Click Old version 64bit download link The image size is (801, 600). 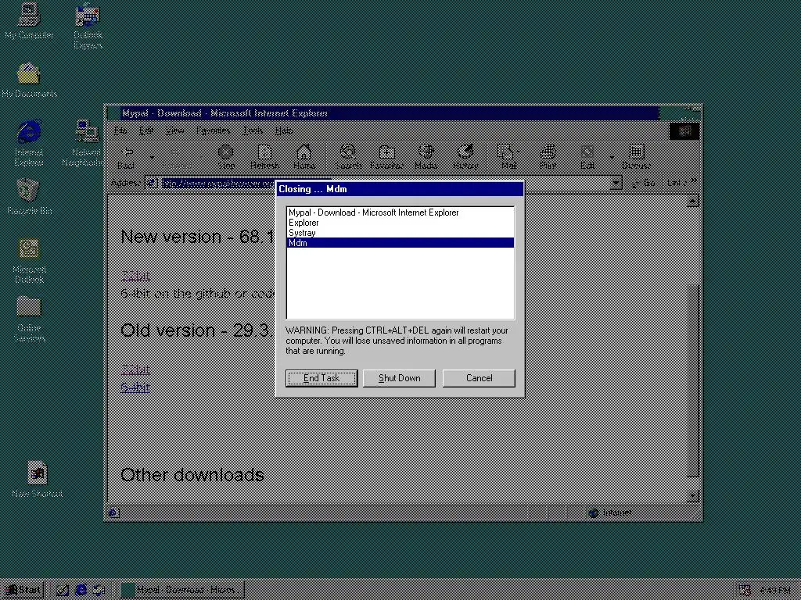click(x=135, y=387)
